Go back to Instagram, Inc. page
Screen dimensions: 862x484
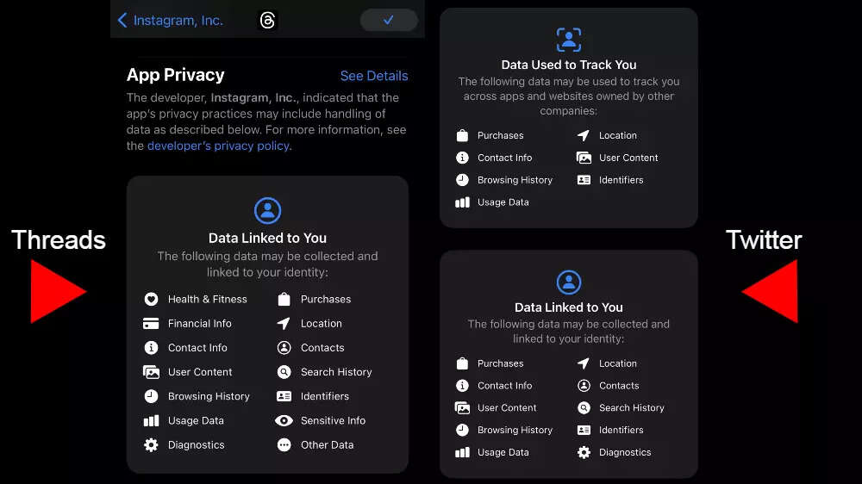pyautogui.click(x=170, y=21)
